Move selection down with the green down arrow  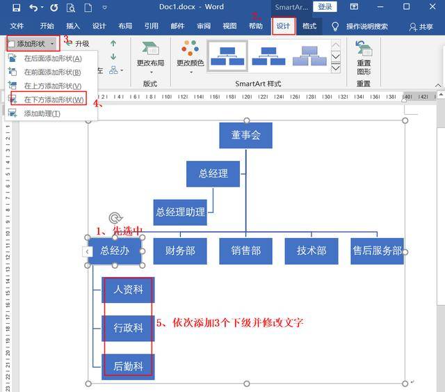pos(113,57)
